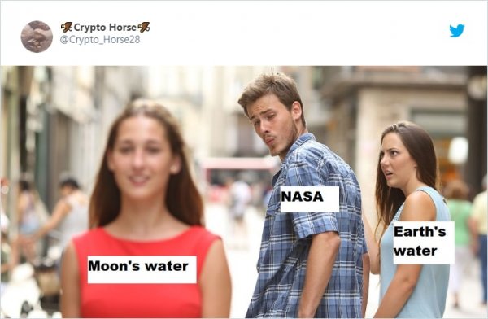488x319 pixels.
Task: Click the Crypto Horse display name
Action: point(105,28)
